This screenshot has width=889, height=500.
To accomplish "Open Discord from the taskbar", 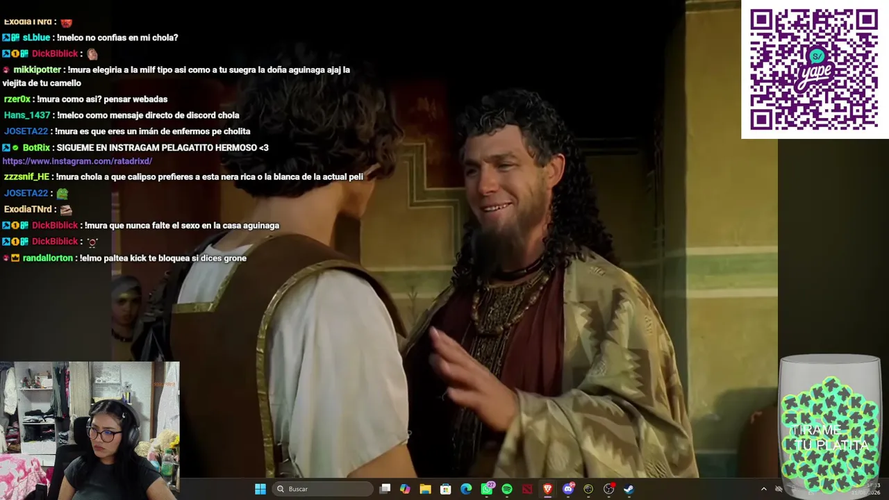I will 568,489.
